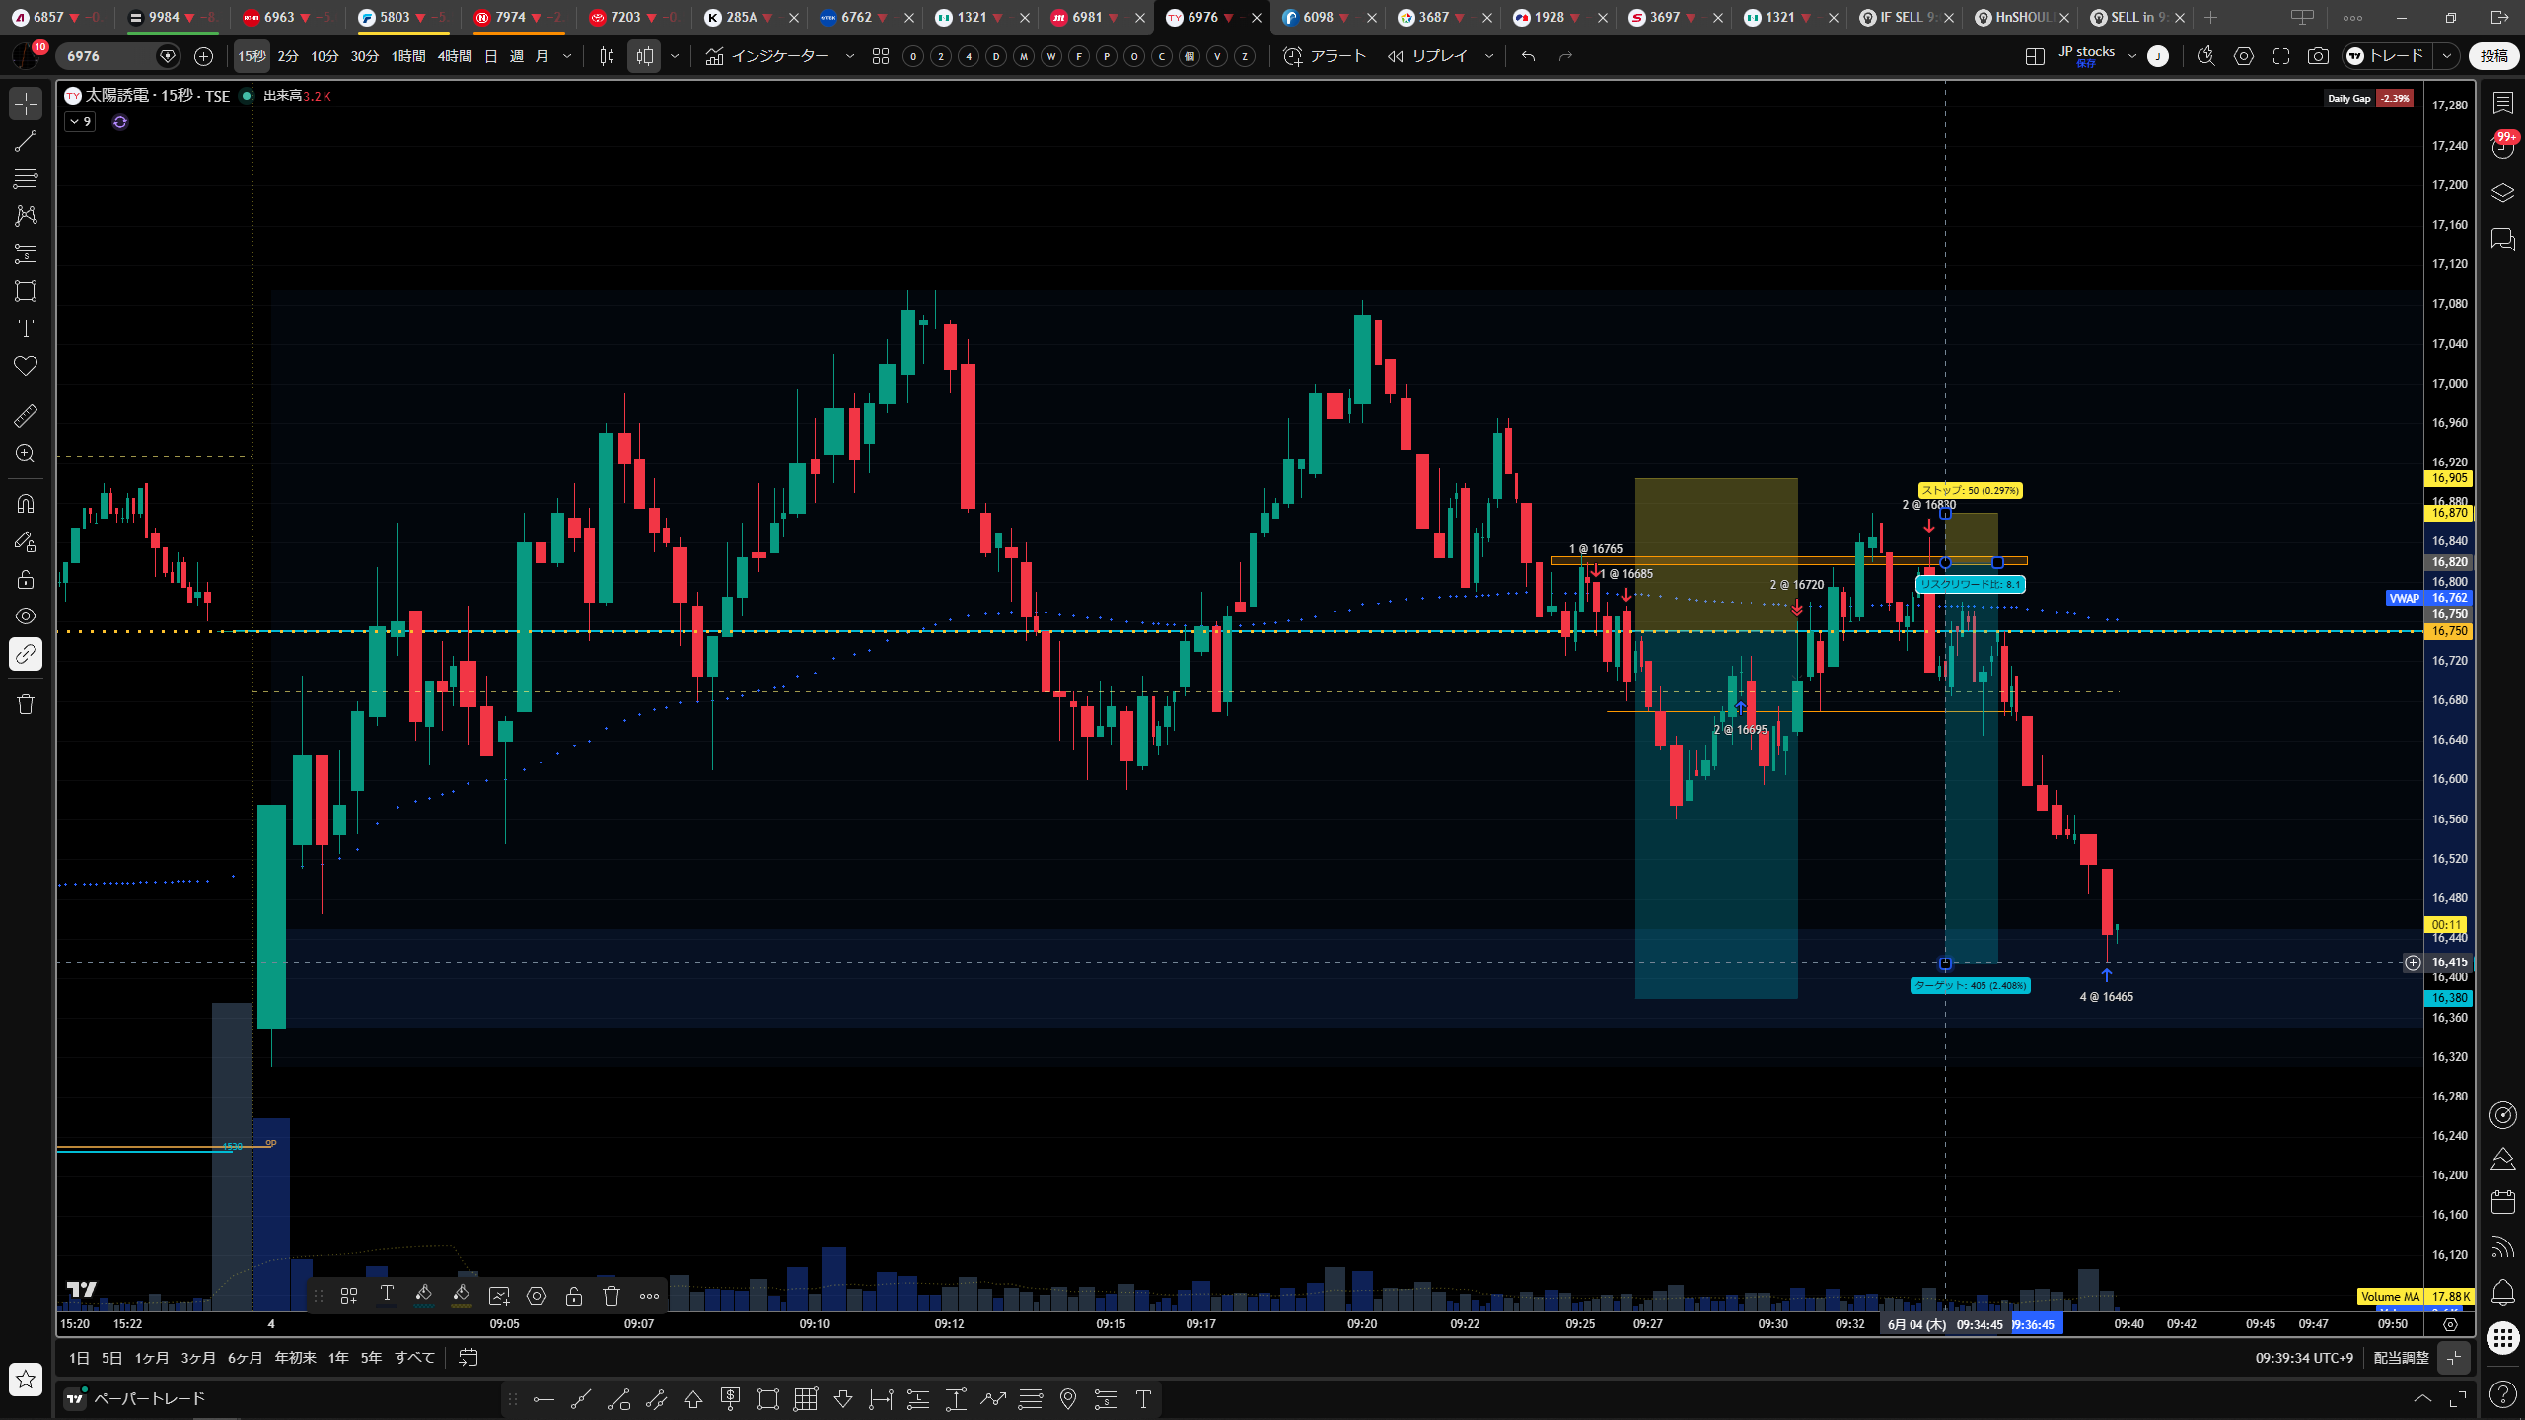
Task: Take a chart snapshot with camera icon
Action: (x=2319, y=56)
